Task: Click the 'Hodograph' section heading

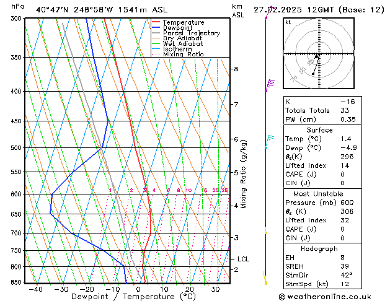Action: (x=319, y=248)
